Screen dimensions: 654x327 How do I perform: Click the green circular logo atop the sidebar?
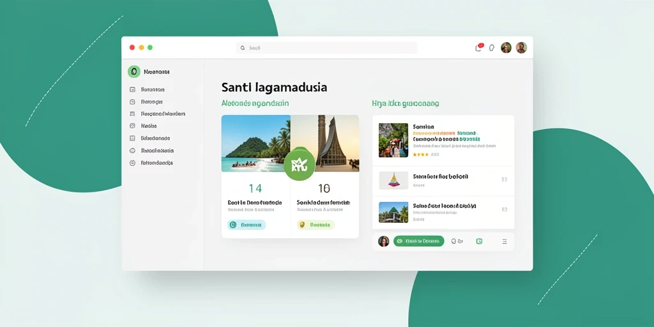(x=134, y=72)
